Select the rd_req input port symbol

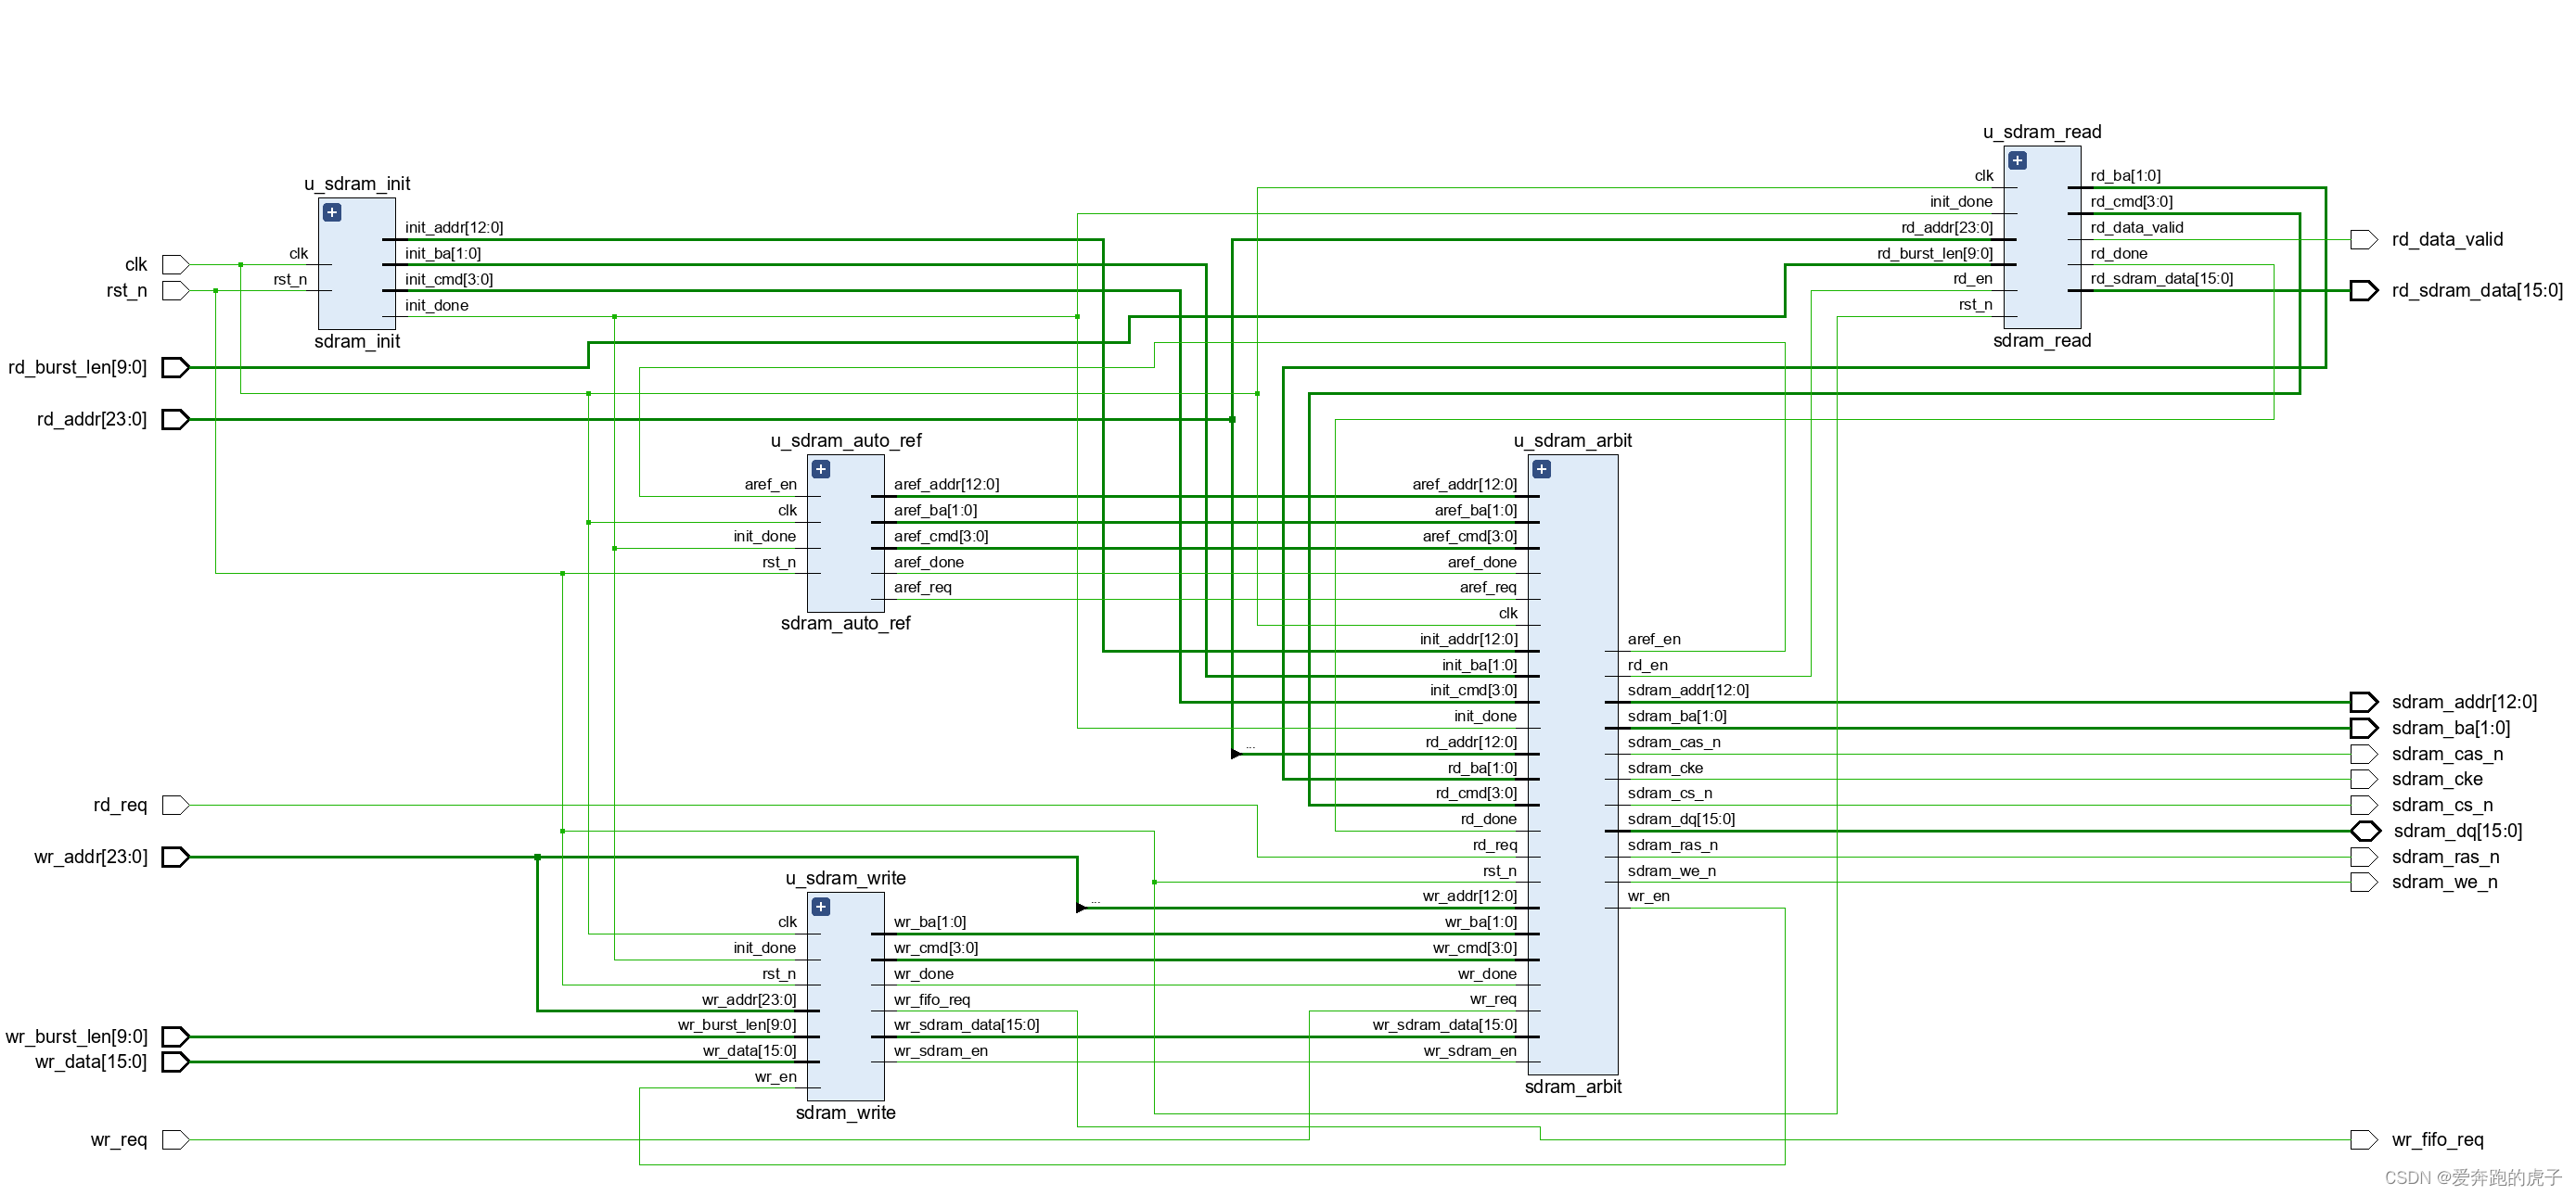pos(176,806)
